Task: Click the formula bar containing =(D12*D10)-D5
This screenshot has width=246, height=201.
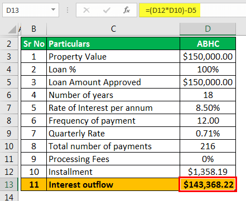Action: click(x=192, y=10)
